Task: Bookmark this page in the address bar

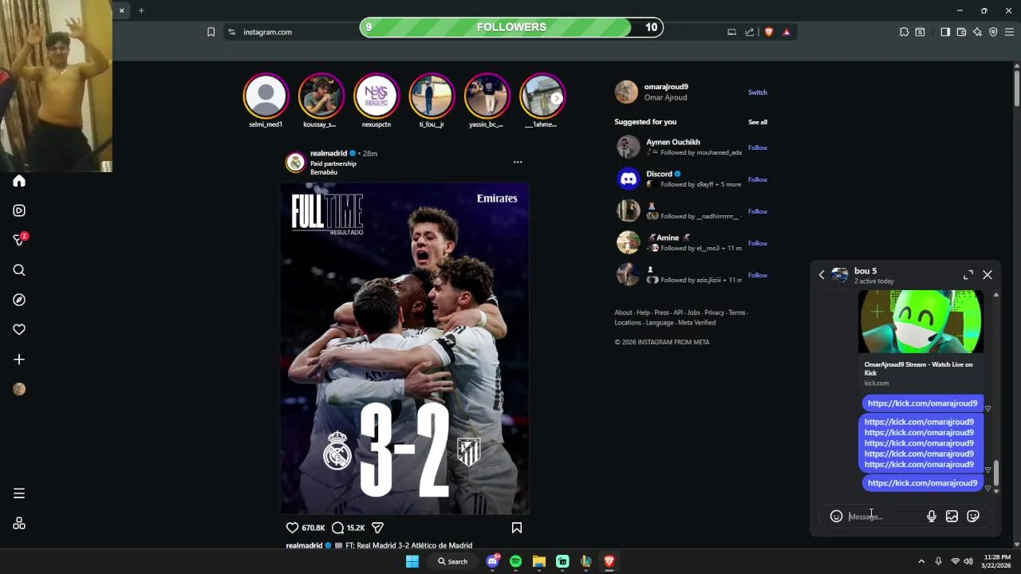Action: pyautogui.click(x=211, y=32)
